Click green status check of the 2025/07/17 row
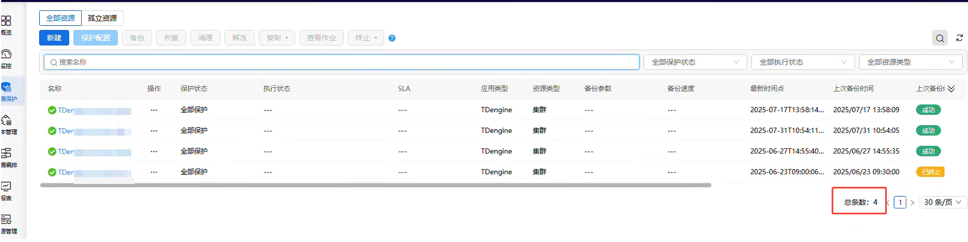The image size is (968, 242). pyautogui.click(x=52, y=110)
